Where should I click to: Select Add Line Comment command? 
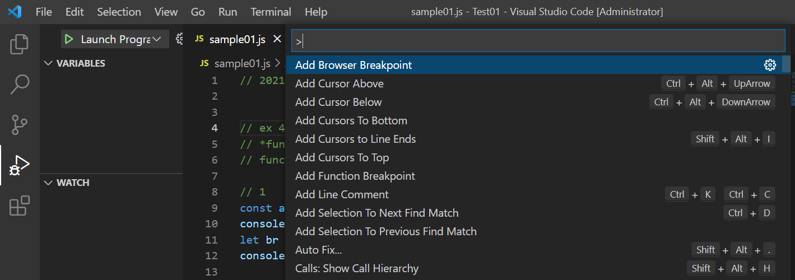(534, 194)
